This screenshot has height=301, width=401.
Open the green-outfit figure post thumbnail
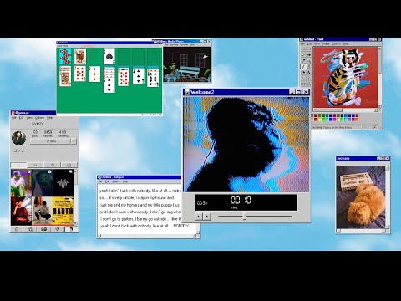pos(21,183)
